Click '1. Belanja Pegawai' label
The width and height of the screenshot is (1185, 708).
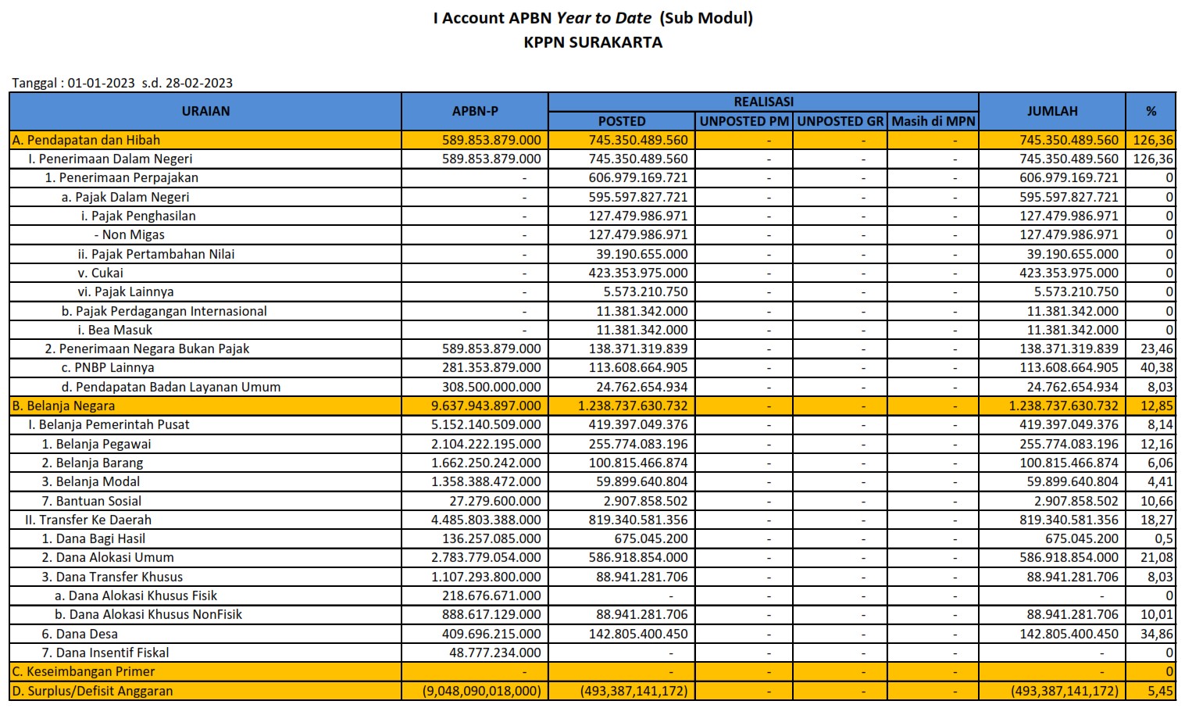click(96, 444)
